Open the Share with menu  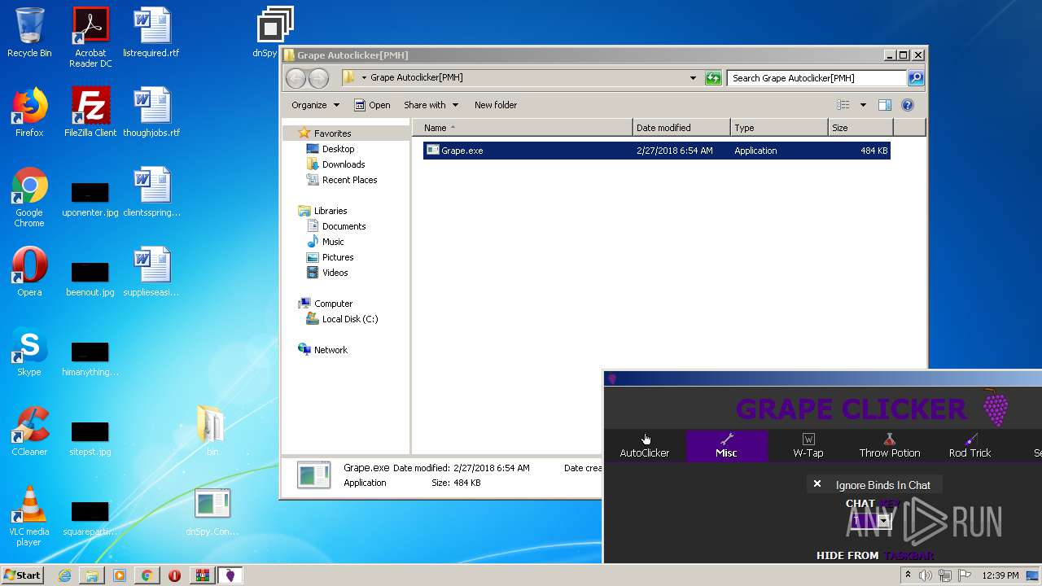coord(431,105)
